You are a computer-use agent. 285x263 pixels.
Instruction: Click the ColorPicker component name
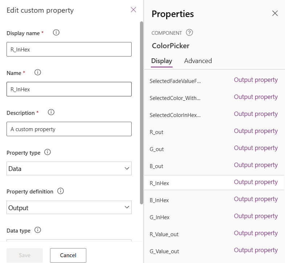point(170,46)
